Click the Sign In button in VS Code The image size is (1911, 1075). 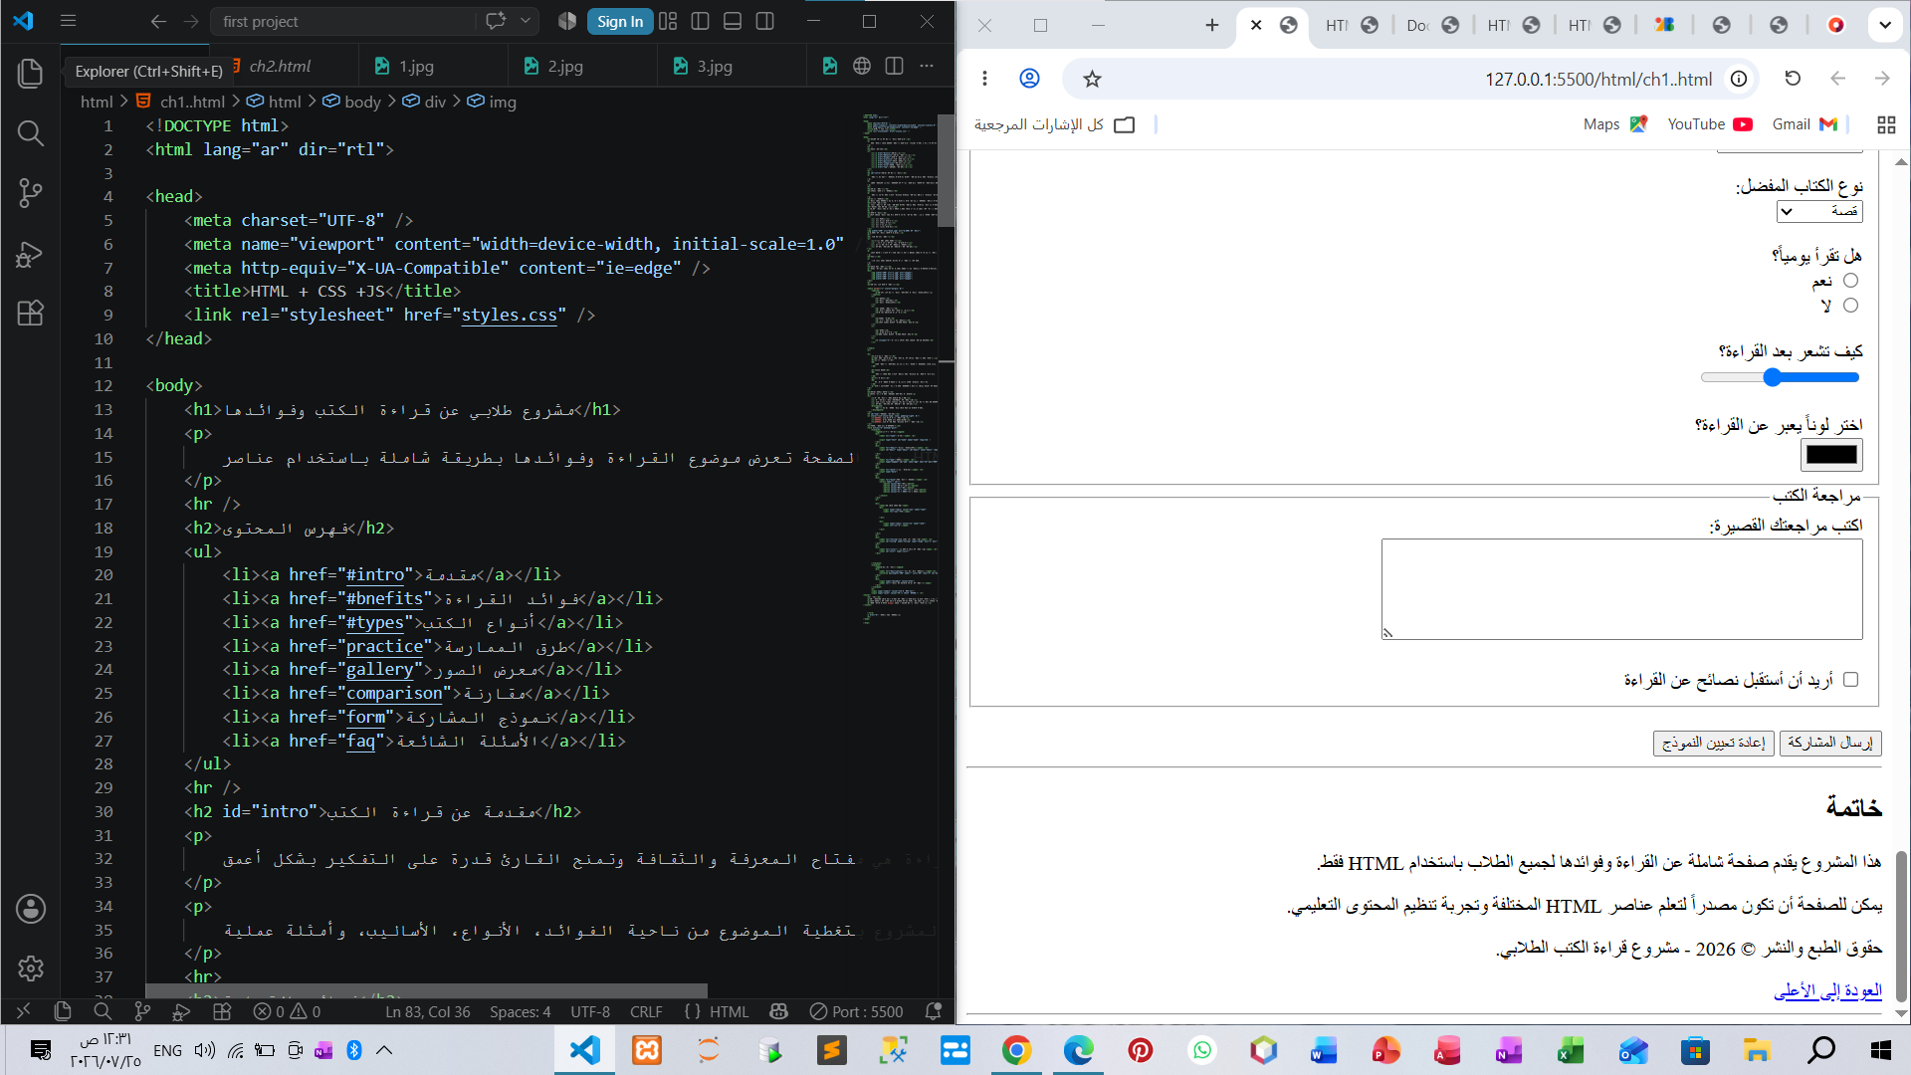coord(619,21)
